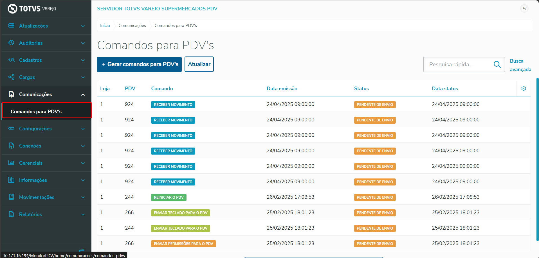The width and height of the screenshot is (539, 258).
Task: Sort by PDV column header
Action: 130,89
